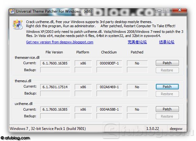This screenshot has width=196, height=141.
Task: Click uxtheme.dll backup checksum field
Action: pyautogui.click(x=109, y=116)
